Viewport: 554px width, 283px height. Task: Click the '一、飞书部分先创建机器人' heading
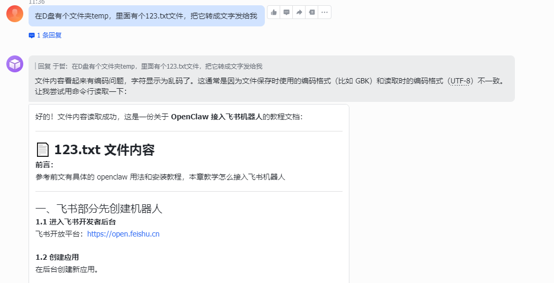pos(99,209)
